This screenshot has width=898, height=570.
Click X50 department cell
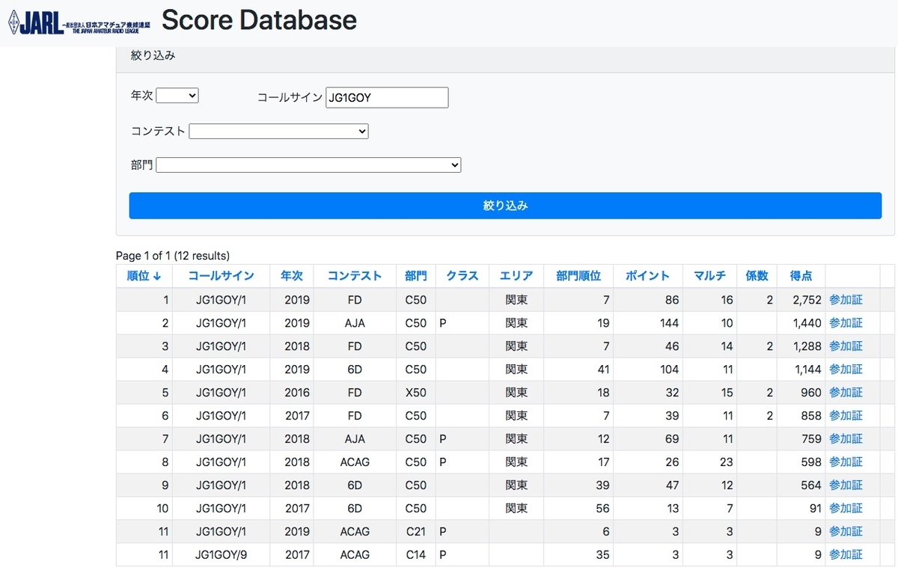416,393
